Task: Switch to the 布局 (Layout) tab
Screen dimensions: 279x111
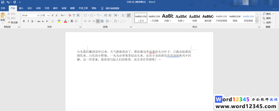Action: coord(38,8)
